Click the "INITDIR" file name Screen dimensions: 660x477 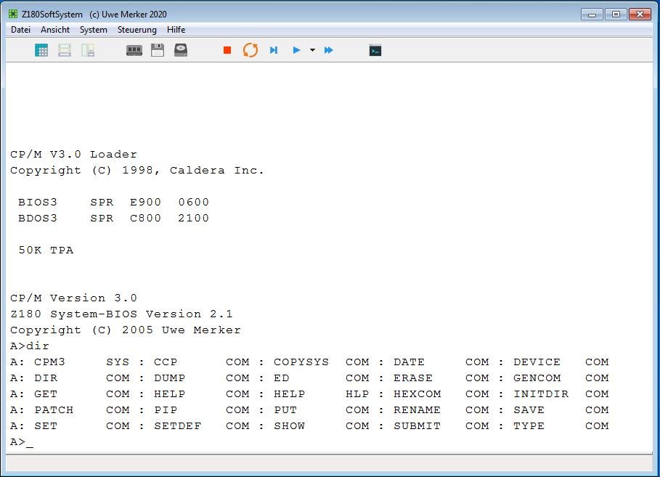pyautogui.click(x=541, y=394)
